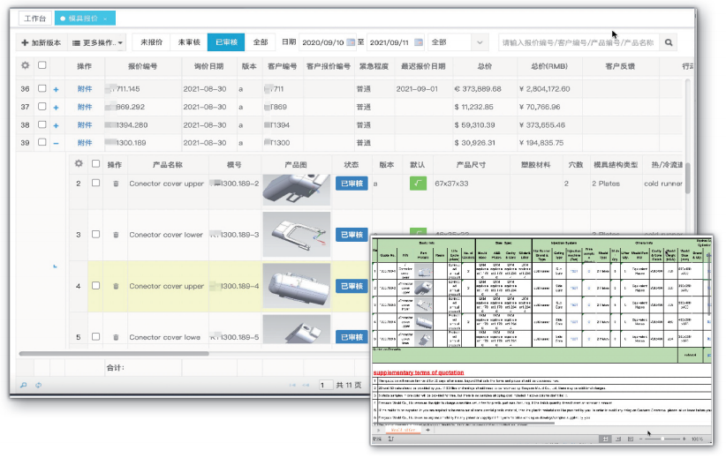Screen dimensions: 726x458
Task: Filter by 未审核 status
Action: (x=189, y=42)
